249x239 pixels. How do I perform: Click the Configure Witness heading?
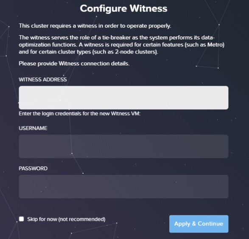[x=123, y=8]
